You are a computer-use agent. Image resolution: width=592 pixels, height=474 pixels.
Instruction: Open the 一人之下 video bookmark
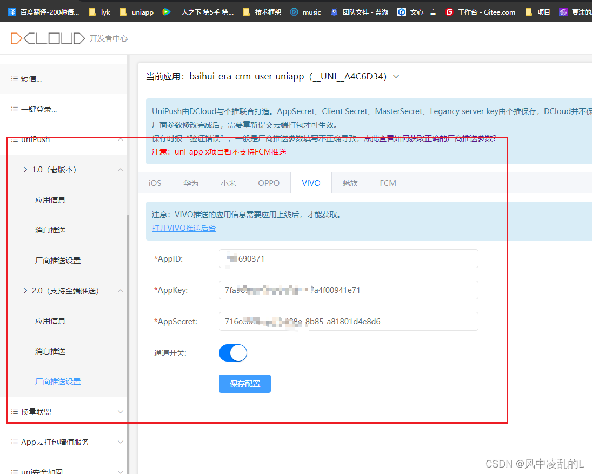(198, 12)
